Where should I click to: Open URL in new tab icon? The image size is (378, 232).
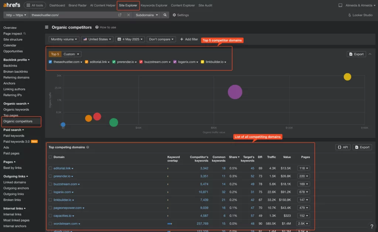(120, 15)
